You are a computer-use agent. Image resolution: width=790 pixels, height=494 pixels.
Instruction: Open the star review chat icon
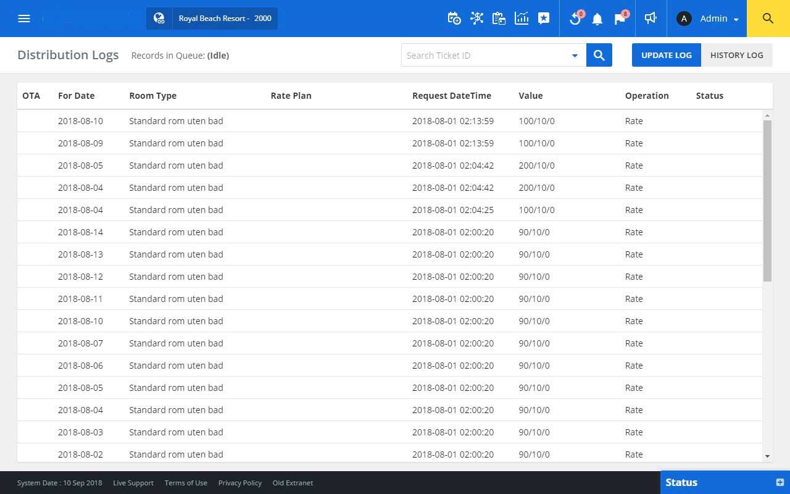[544, 19]
